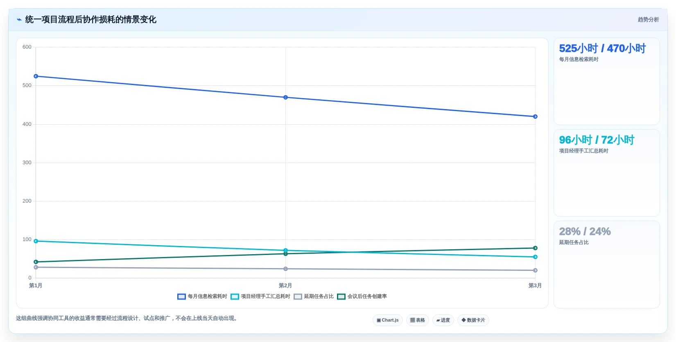Click the 每月信息检索耗时 card label
The height and width of the screenshot is (342, 676).
(579, 59)
